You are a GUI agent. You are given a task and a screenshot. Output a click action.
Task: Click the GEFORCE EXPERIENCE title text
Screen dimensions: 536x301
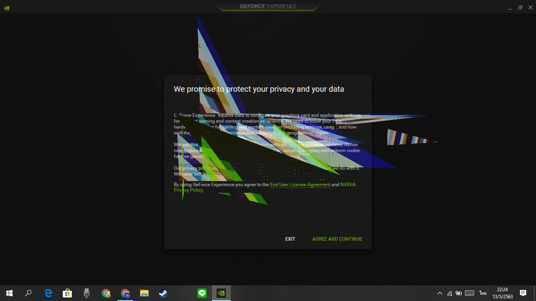click(x=268, y=6)
